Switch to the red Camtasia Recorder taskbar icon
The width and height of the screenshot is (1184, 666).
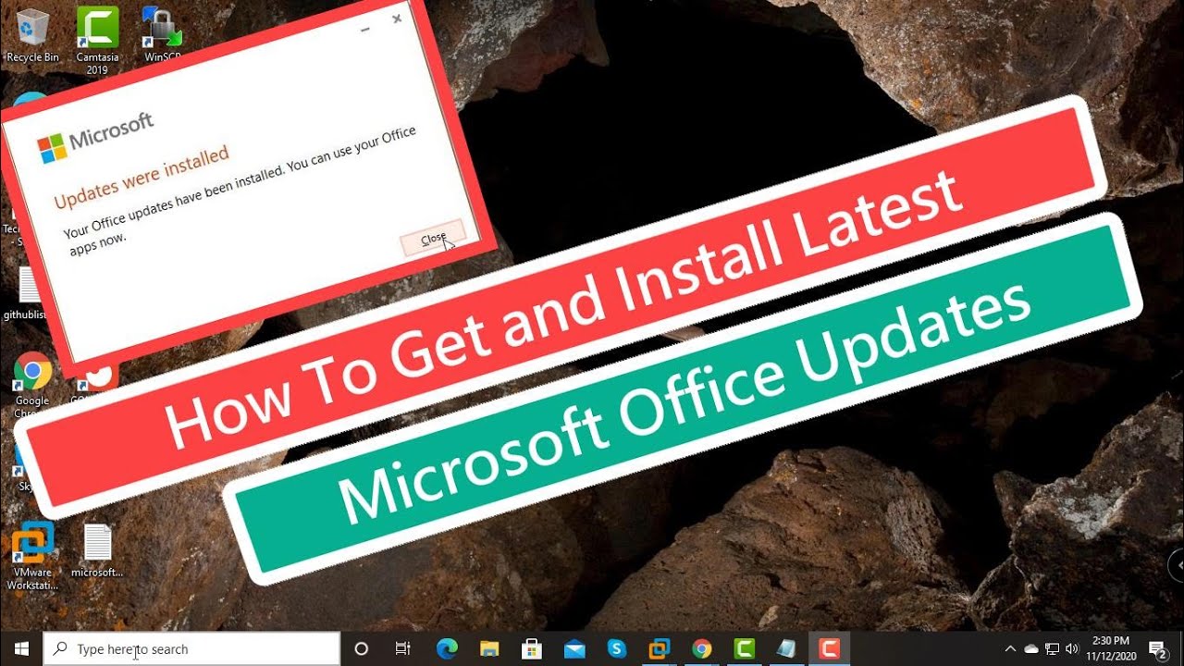(x=830, y=648)
